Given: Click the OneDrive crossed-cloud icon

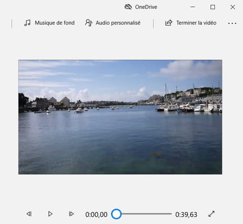Looking at the screenshot, I should point(128,7).
